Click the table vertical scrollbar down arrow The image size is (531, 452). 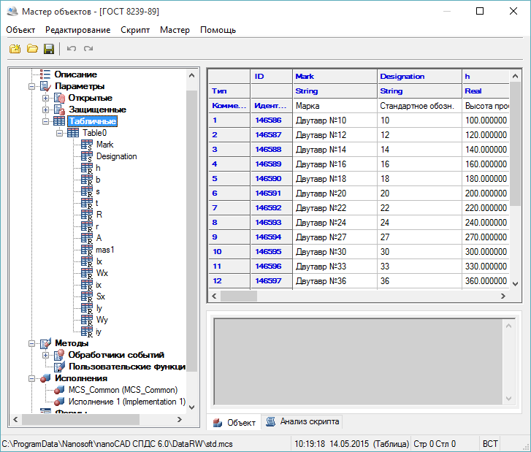coord(515,284)
